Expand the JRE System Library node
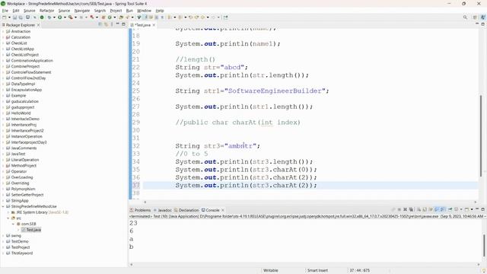 click(8, 212)
